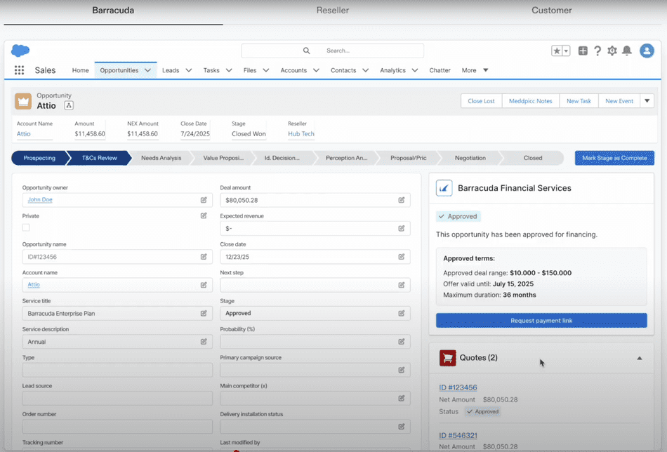Open the App Launcher grid icon
Viewport: 667px width, 452px height.
click(x=19, y=70)
